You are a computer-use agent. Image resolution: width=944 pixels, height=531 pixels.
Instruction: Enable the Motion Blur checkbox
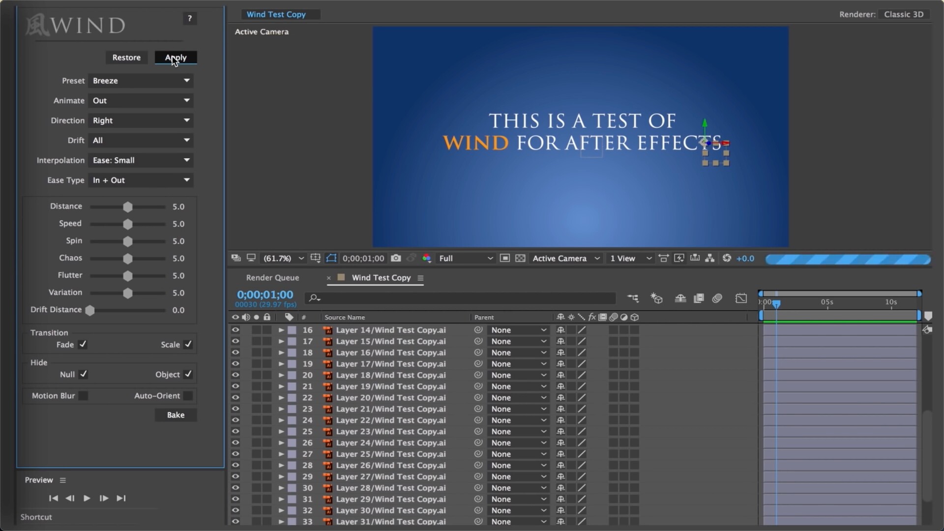[x=83, y=396]
